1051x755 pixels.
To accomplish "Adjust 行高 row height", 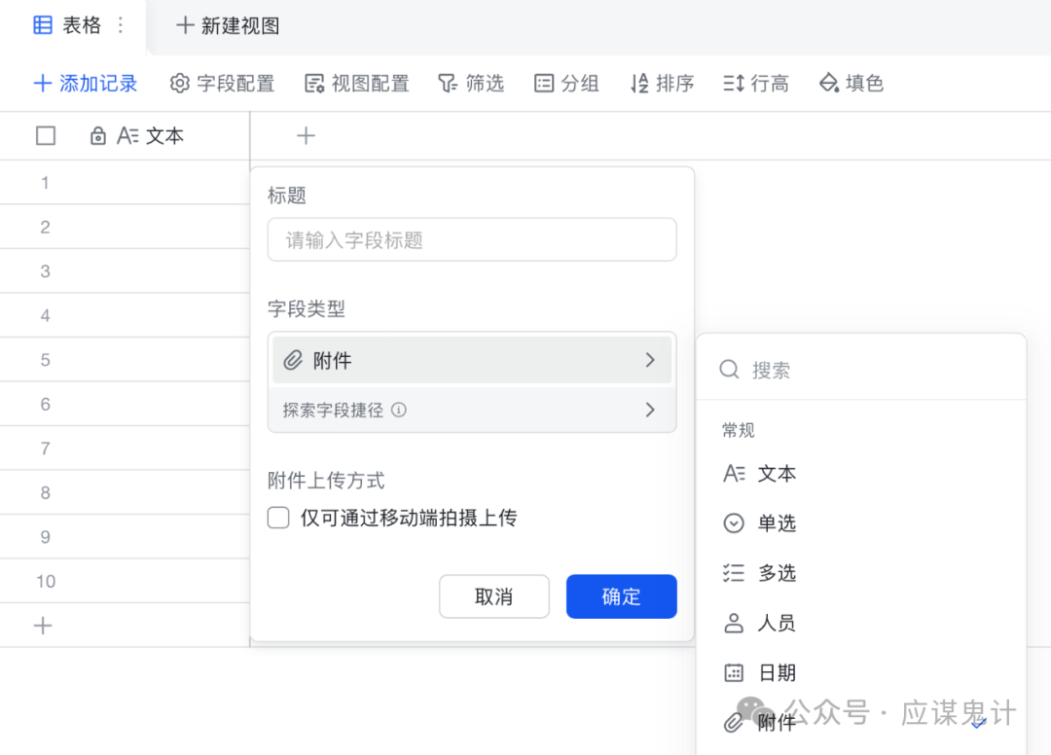I will (756, 84).
